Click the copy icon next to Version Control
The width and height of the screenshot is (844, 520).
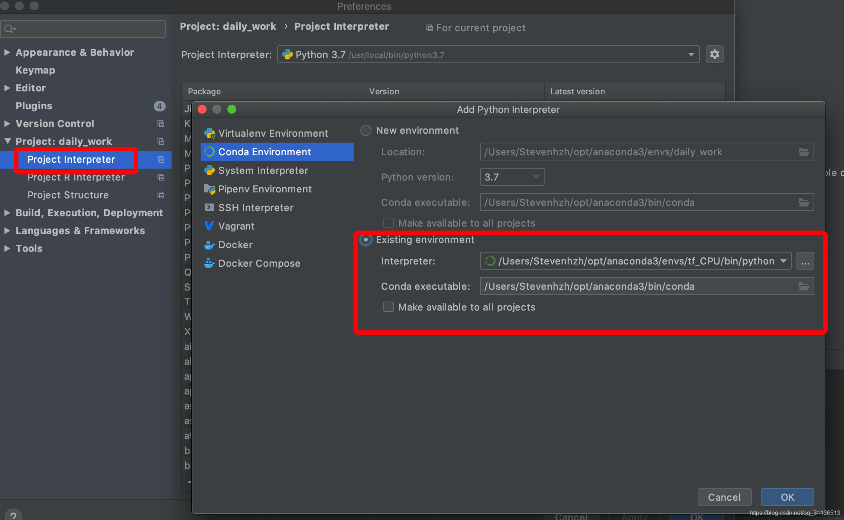[x=161, y=124]
